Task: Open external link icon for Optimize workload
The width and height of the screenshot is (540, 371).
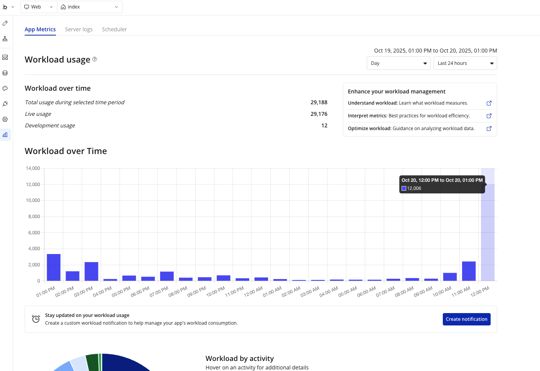Action: [489, 129]
